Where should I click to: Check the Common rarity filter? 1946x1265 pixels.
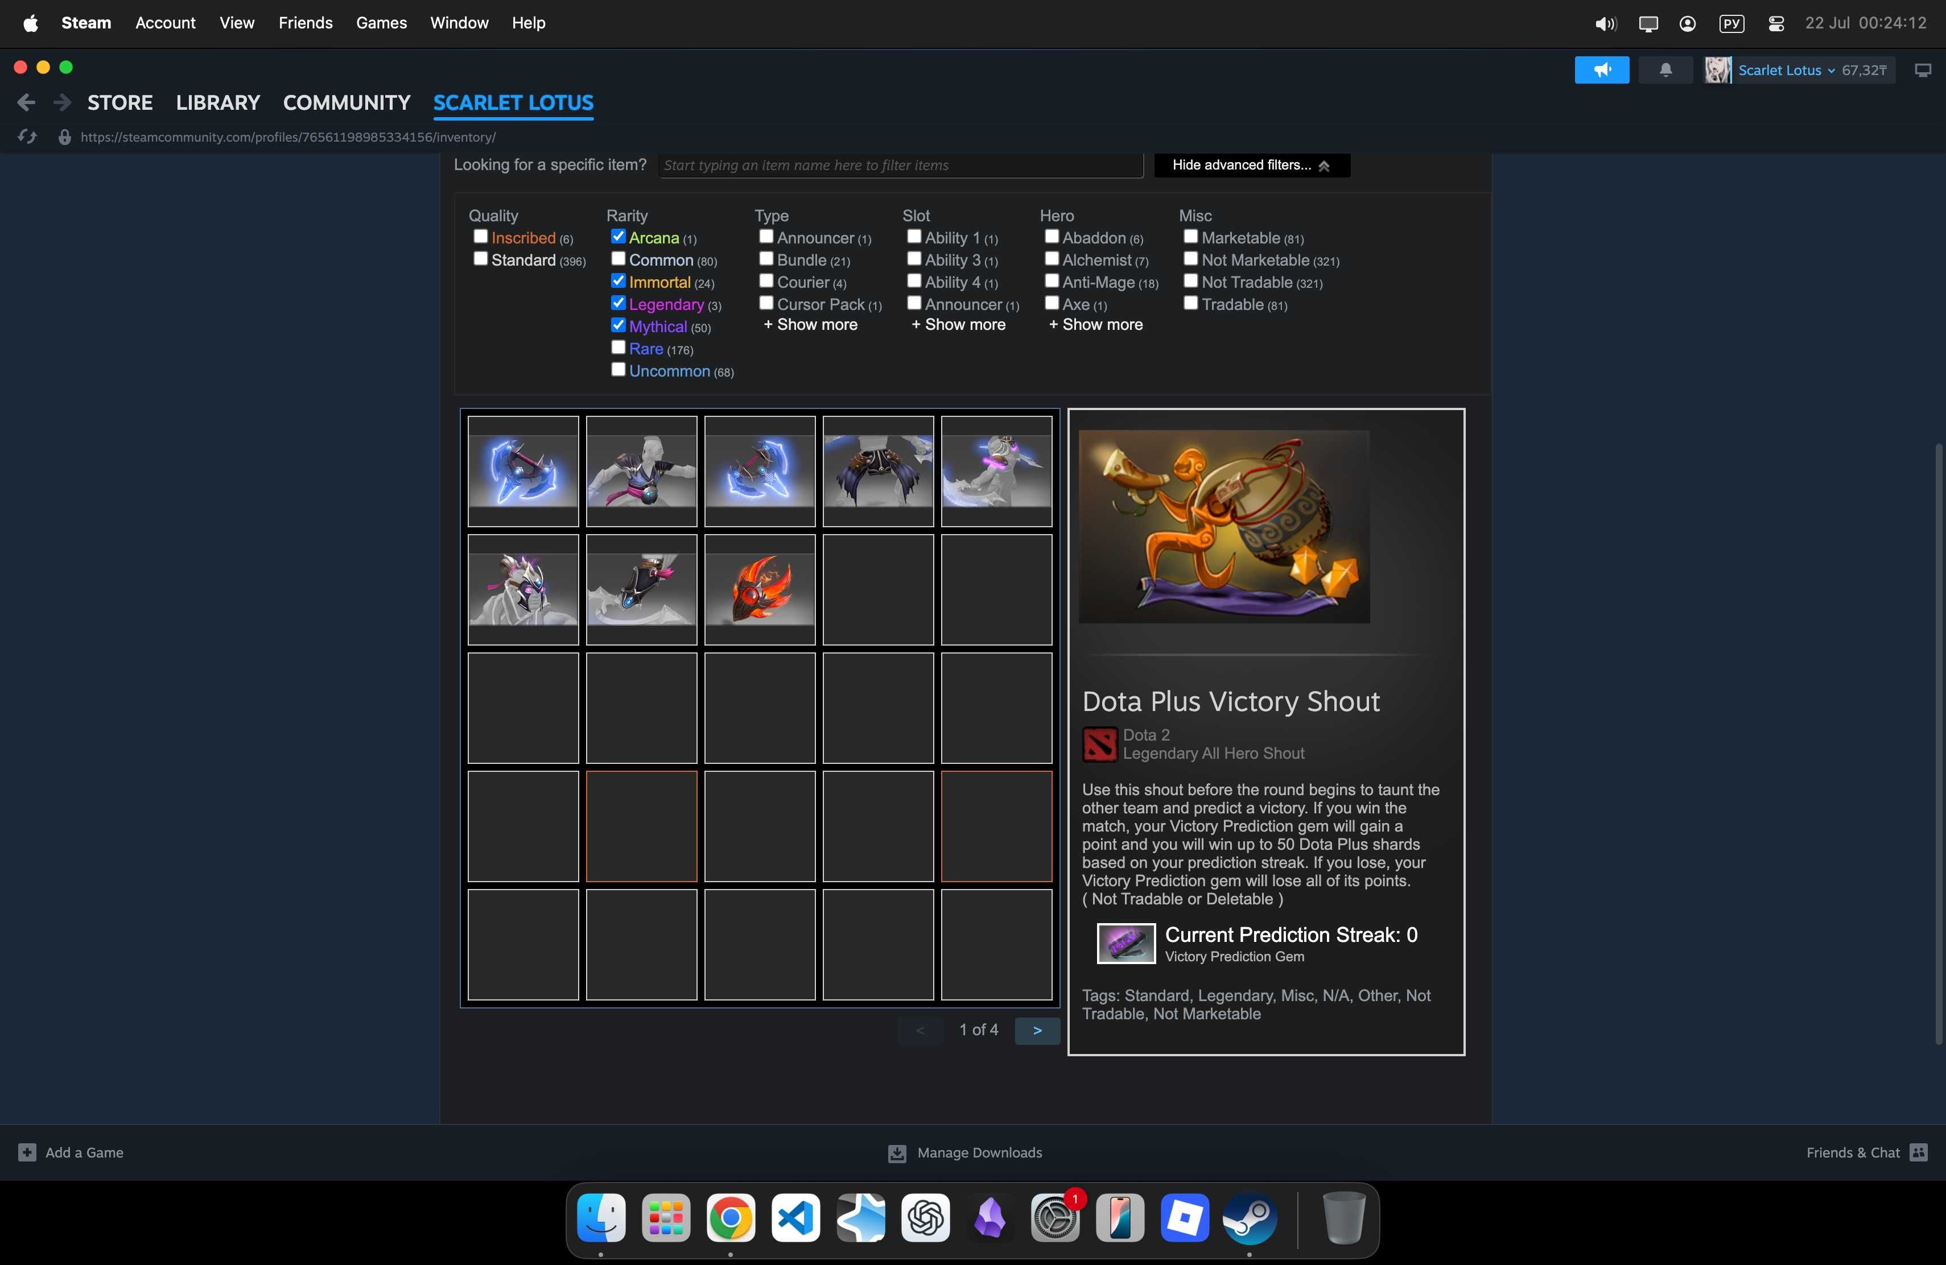coord(618,258)
